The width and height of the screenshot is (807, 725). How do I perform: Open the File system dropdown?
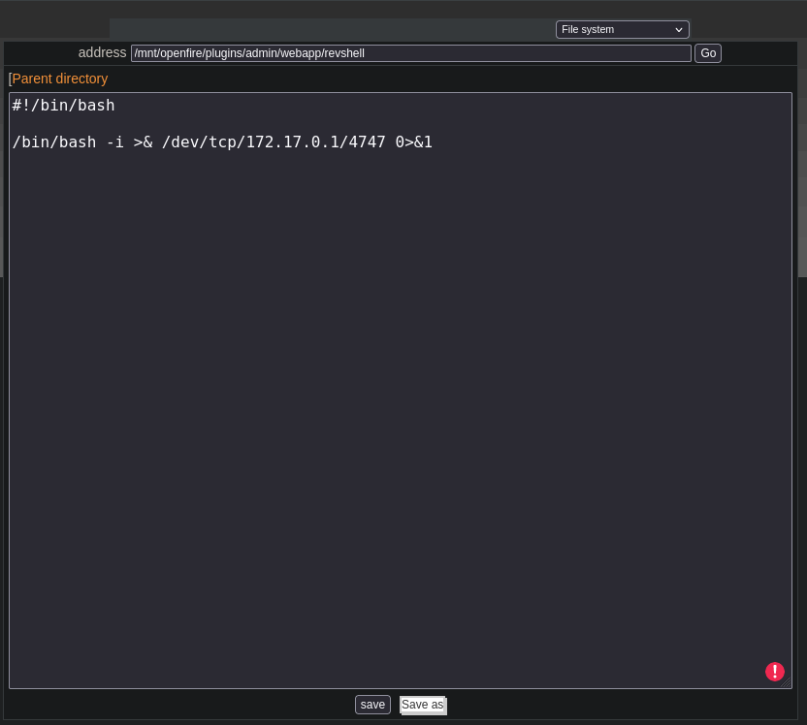(623, 30)
